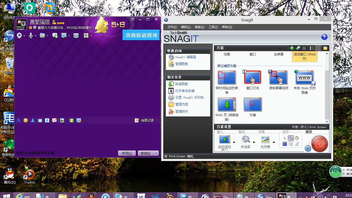The height and width of the screenshot is (198, 352).
Task: Open the 捕获(C) menu in SnagIt
Action: coord(186,27)
